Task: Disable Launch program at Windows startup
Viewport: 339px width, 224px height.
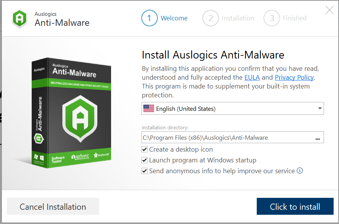Action: (145, 160)
